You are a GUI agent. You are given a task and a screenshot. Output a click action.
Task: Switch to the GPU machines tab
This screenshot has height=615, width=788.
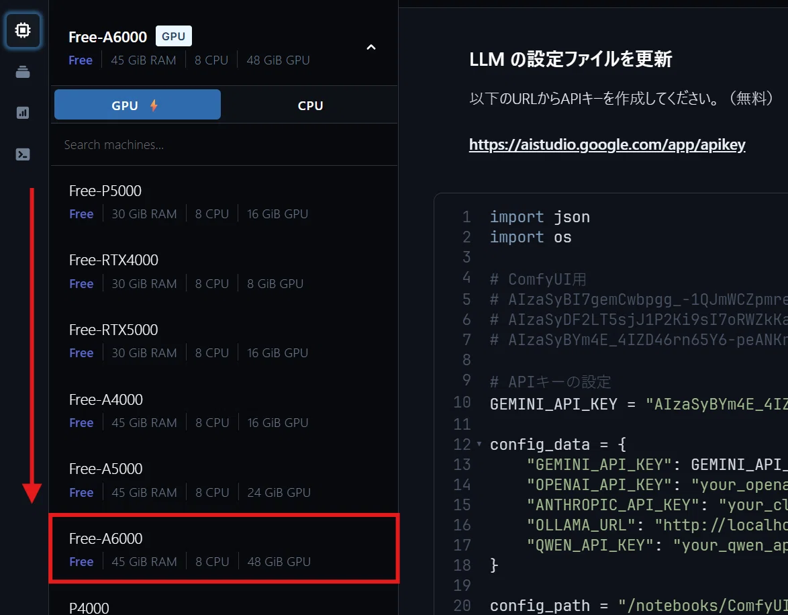tap(137, 105)
